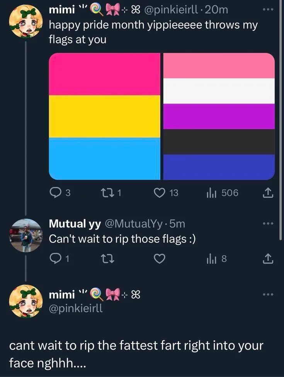Reply to mimi's pride month tweet
284x377 pixels.
tap(55, 192)
